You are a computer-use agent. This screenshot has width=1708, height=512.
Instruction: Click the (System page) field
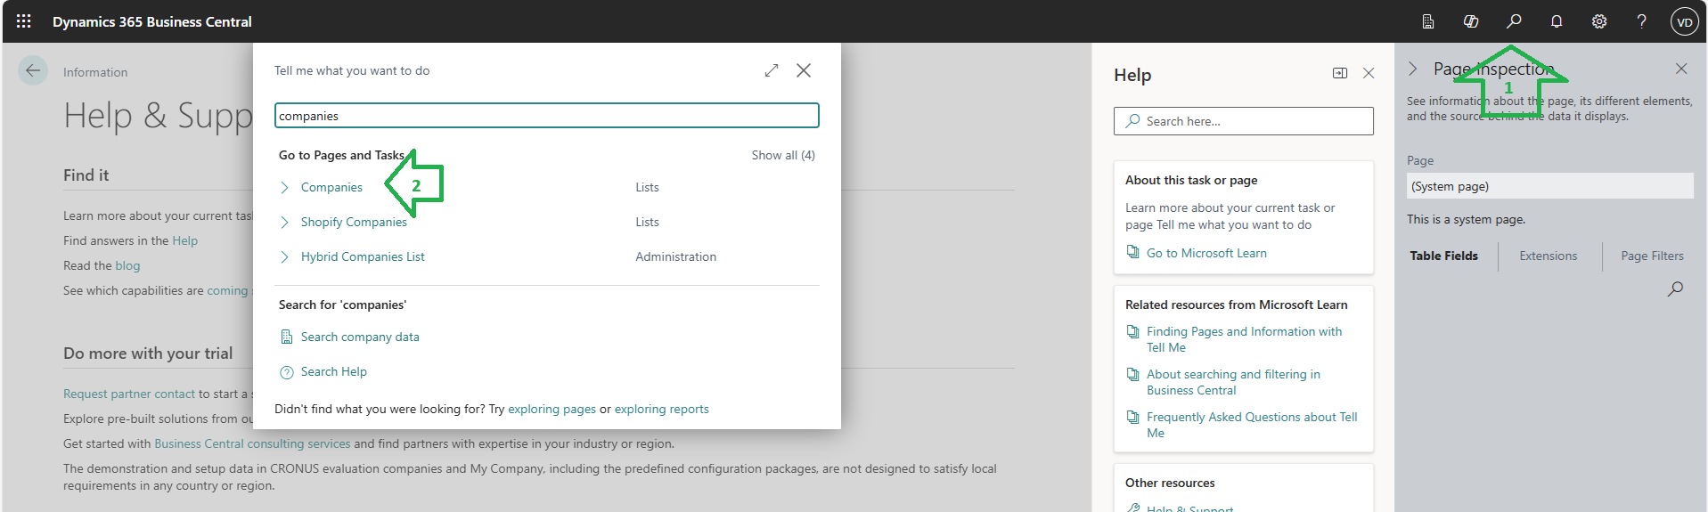click(1549, 186)
